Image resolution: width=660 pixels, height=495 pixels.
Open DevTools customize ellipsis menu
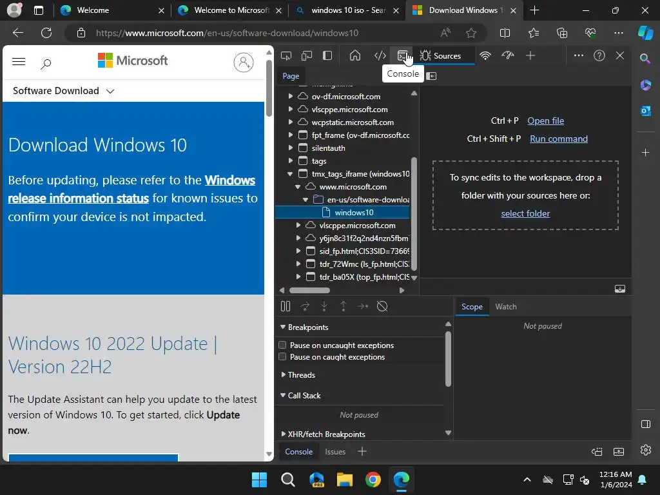coord(579,55)
